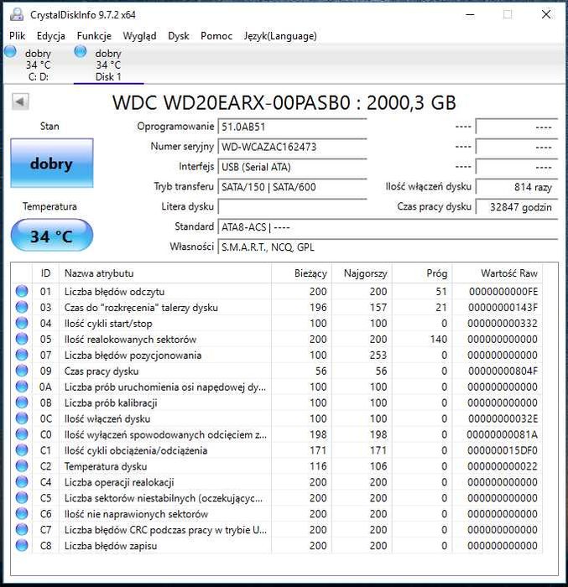The image size is (568, 587).
Task: Click status orb for attribute 01
Action: pyautogui.click(x=22, y=291)
